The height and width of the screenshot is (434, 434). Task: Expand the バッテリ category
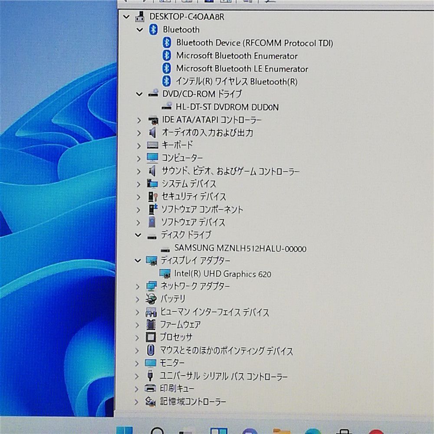tap(137, 299)
